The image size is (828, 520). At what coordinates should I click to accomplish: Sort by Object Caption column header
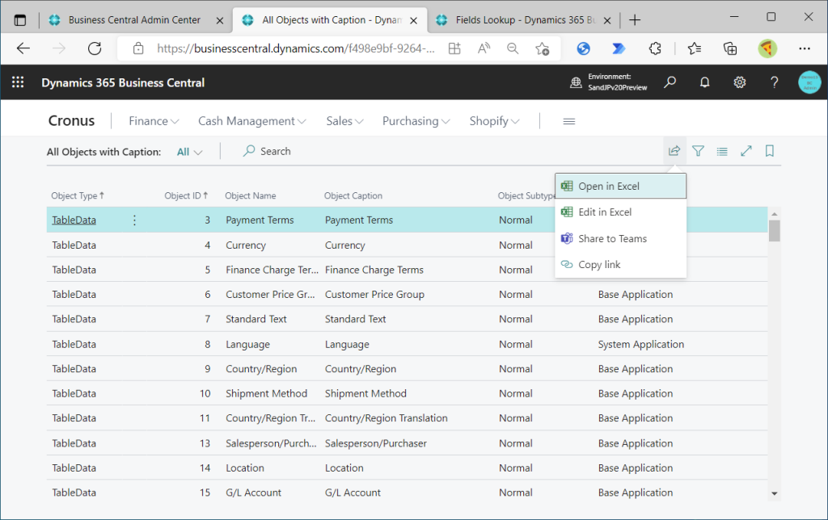[353, 195]
